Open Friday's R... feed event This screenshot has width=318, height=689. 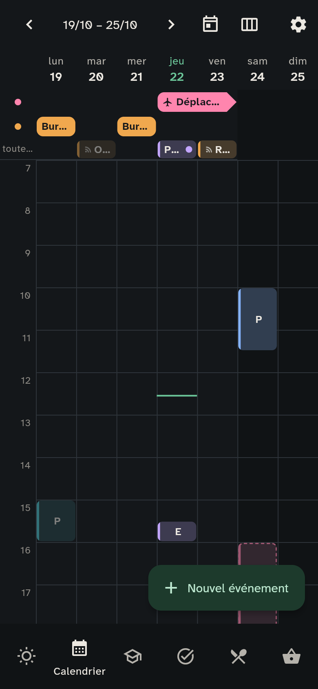click(x=217, y=149)
